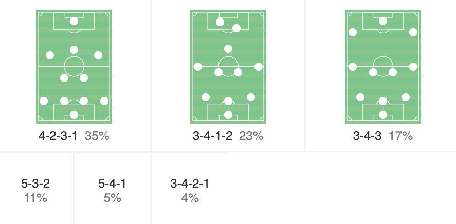This screenshot has height=224, width=456.
Task: Click the goalkeeper dot in the 3-4-1-2 pitch
Action: [x=228, y=115]
